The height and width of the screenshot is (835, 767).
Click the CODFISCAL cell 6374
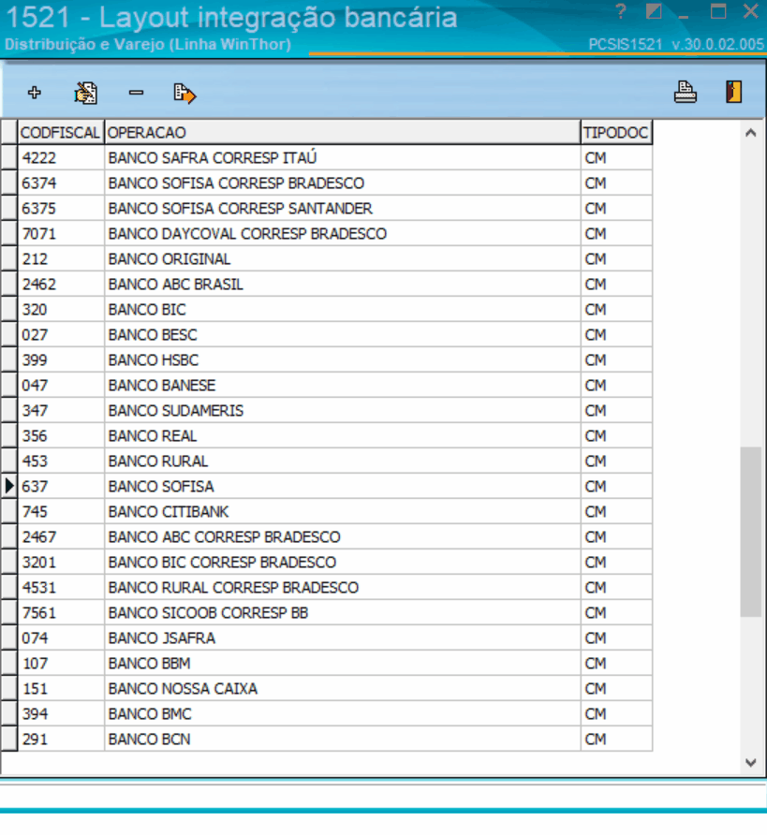[x=61, y=183]
